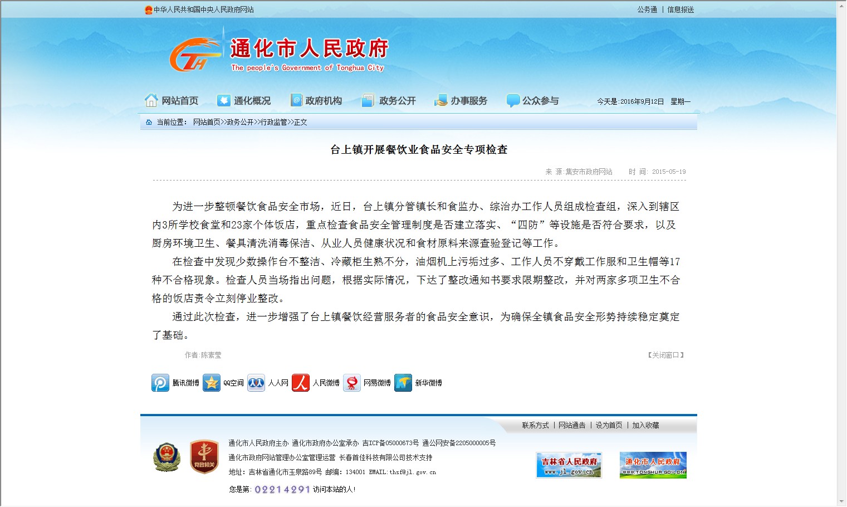
Task: Click the Tencent Weibo (腾讯微博) share icon
Action: point(160,383)
